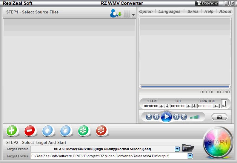Viewport: 237px width, 163px height.
Task: Open the Skins menu
Action: point(193,11)
